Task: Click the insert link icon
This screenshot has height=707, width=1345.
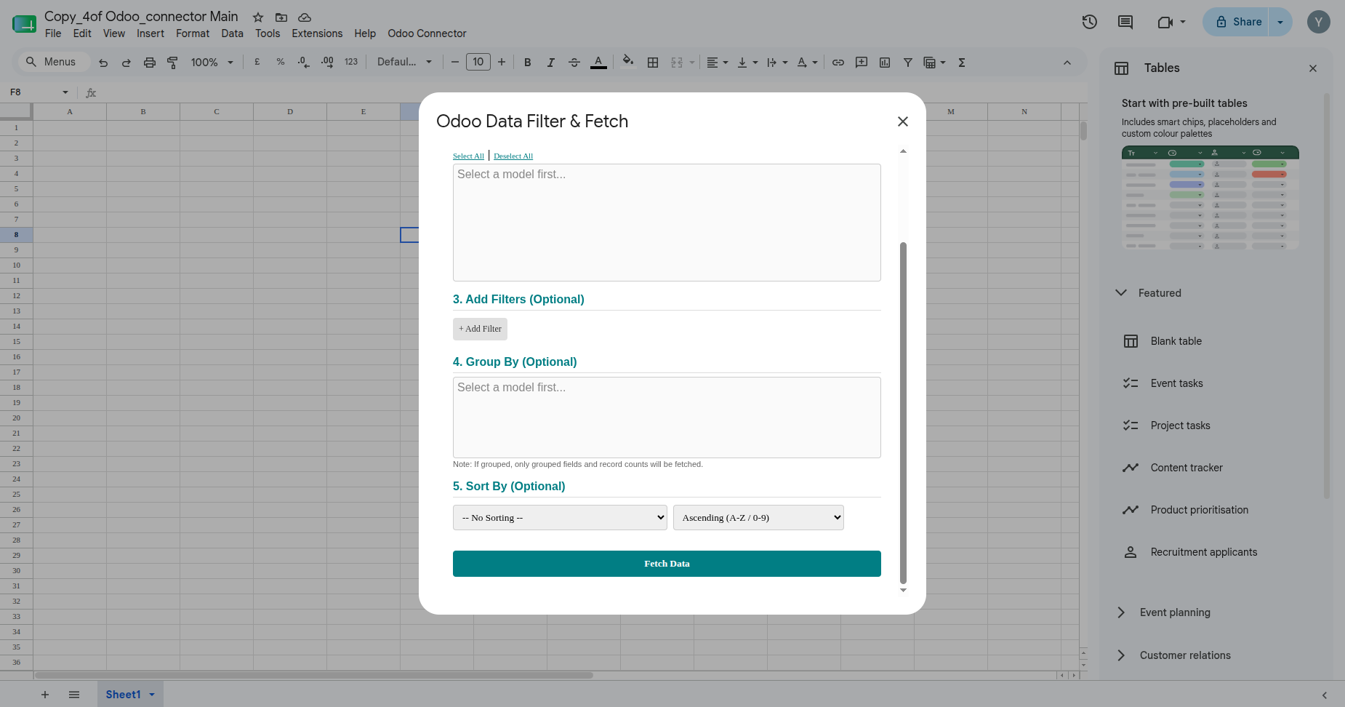Action: 838,63
